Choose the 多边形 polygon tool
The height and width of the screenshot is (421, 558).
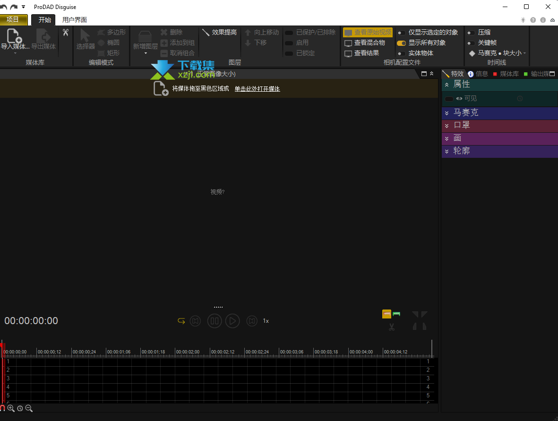point(112,33)
